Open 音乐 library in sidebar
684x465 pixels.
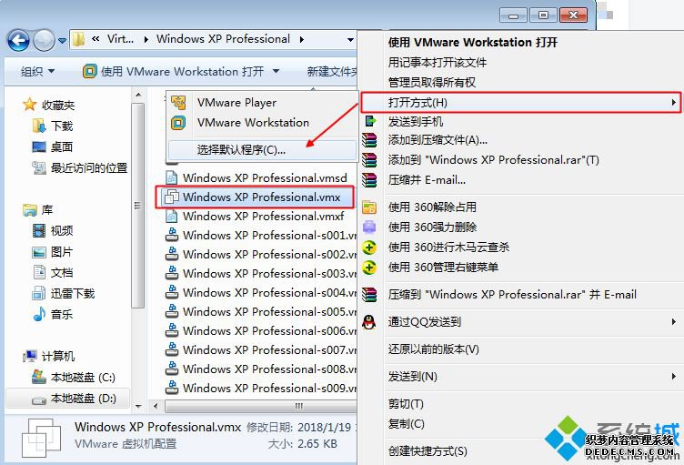pos(53,314)
